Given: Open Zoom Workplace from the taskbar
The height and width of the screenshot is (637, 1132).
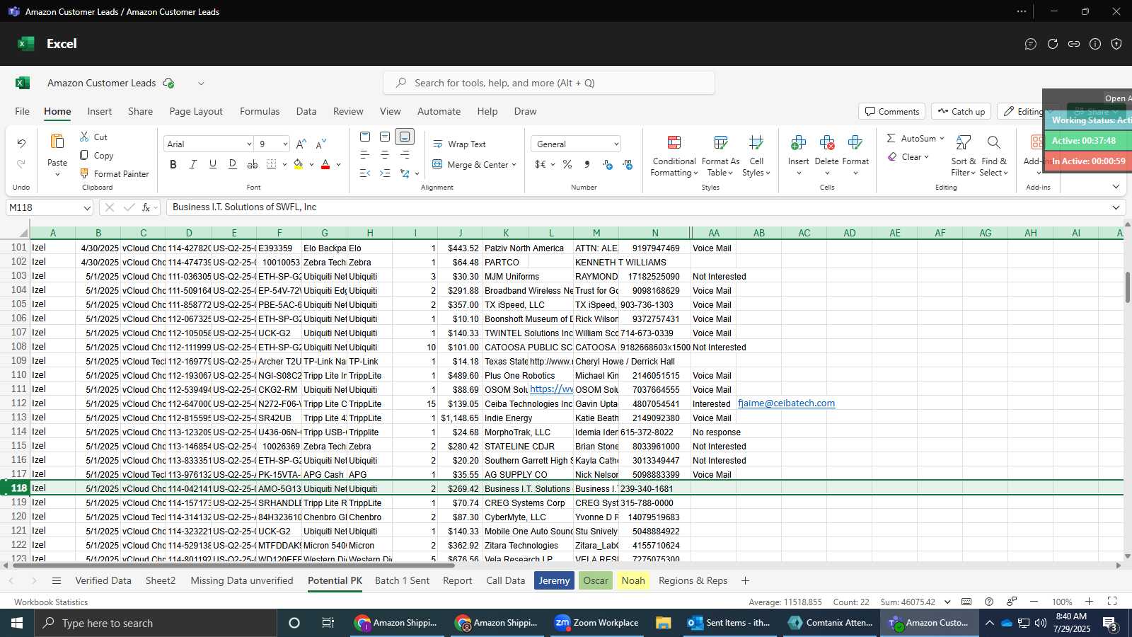Looking at the screenshot, I should [598, 623].
